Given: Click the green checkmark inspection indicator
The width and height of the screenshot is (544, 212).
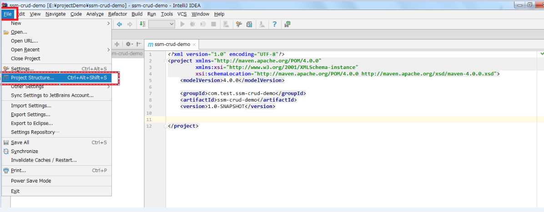Looking at the screenshot, I should [542, 54].
